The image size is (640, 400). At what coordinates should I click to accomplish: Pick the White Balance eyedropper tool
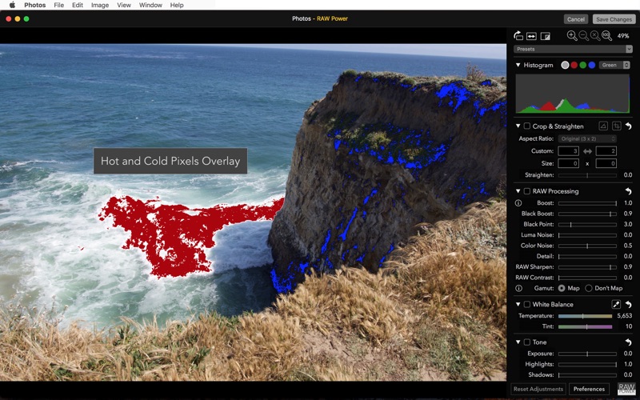pyautogui.click(x=615, y=305)
